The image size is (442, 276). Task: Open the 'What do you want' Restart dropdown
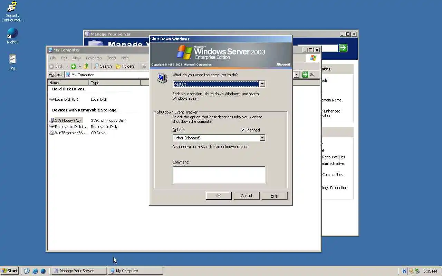[x=262, y=84]
